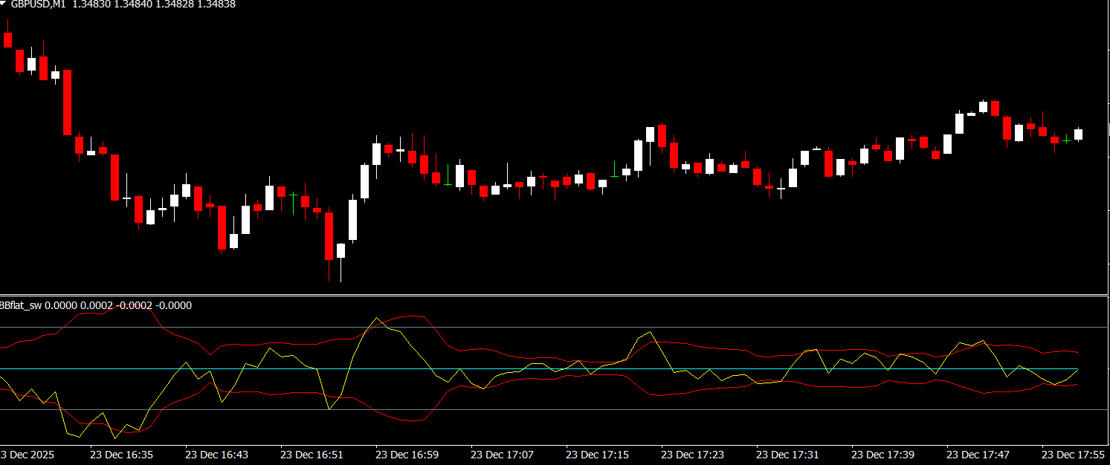Click the 23 Dec 16:35 time label
Screen dimensions: 1110x465
pos(121,454)
